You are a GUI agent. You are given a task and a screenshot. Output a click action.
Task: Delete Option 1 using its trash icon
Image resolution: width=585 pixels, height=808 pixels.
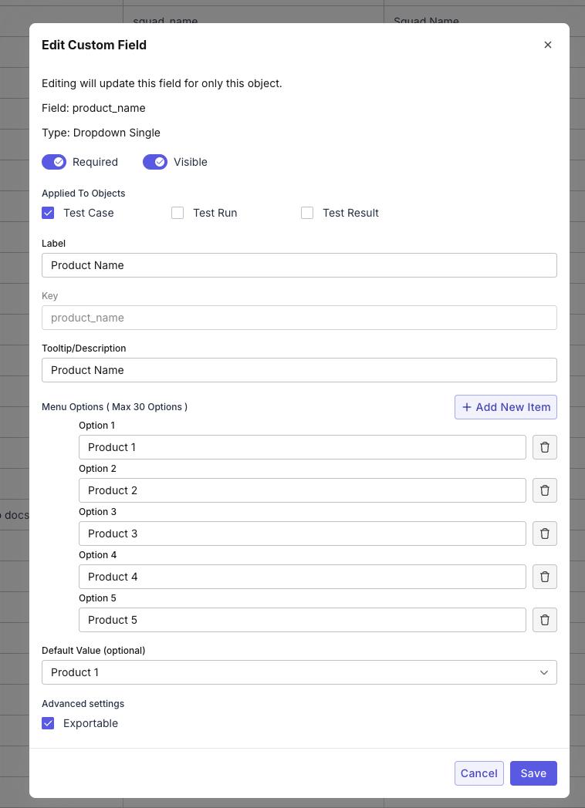point(545,447)
